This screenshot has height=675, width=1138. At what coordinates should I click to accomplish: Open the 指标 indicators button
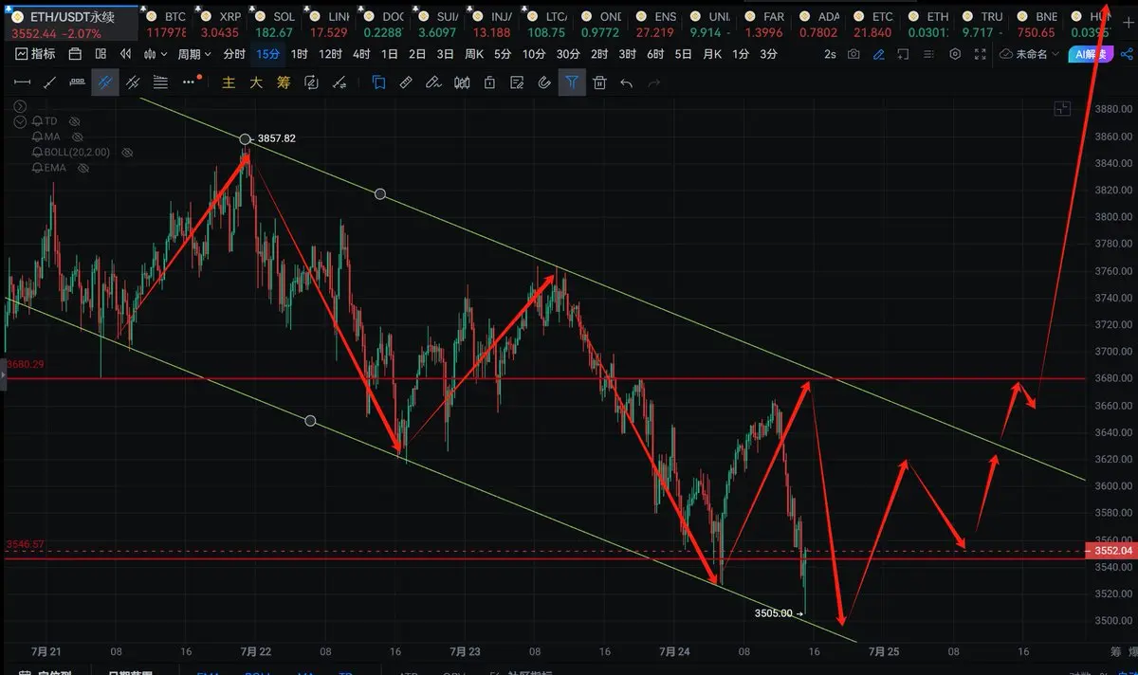pyautogui.click(x=37, y=54)
